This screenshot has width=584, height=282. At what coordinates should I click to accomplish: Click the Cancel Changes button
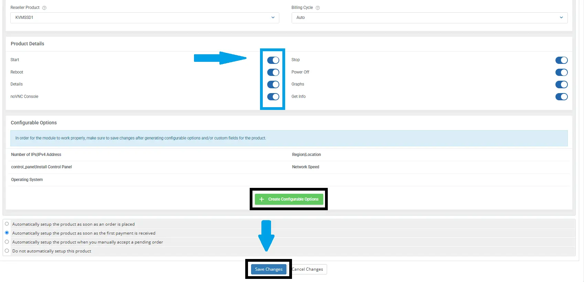307,269
